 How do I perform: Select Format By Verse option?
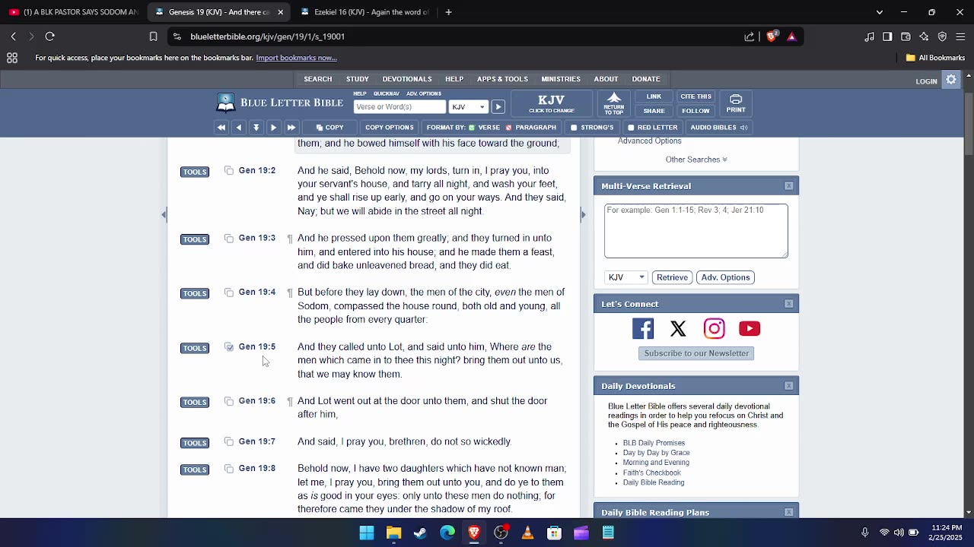click(484, 128)
